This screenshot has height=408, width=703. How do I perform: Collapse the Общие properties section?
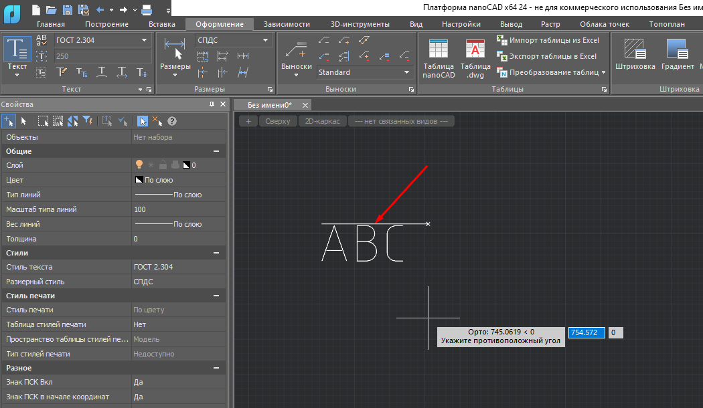(x=216, y=151)
